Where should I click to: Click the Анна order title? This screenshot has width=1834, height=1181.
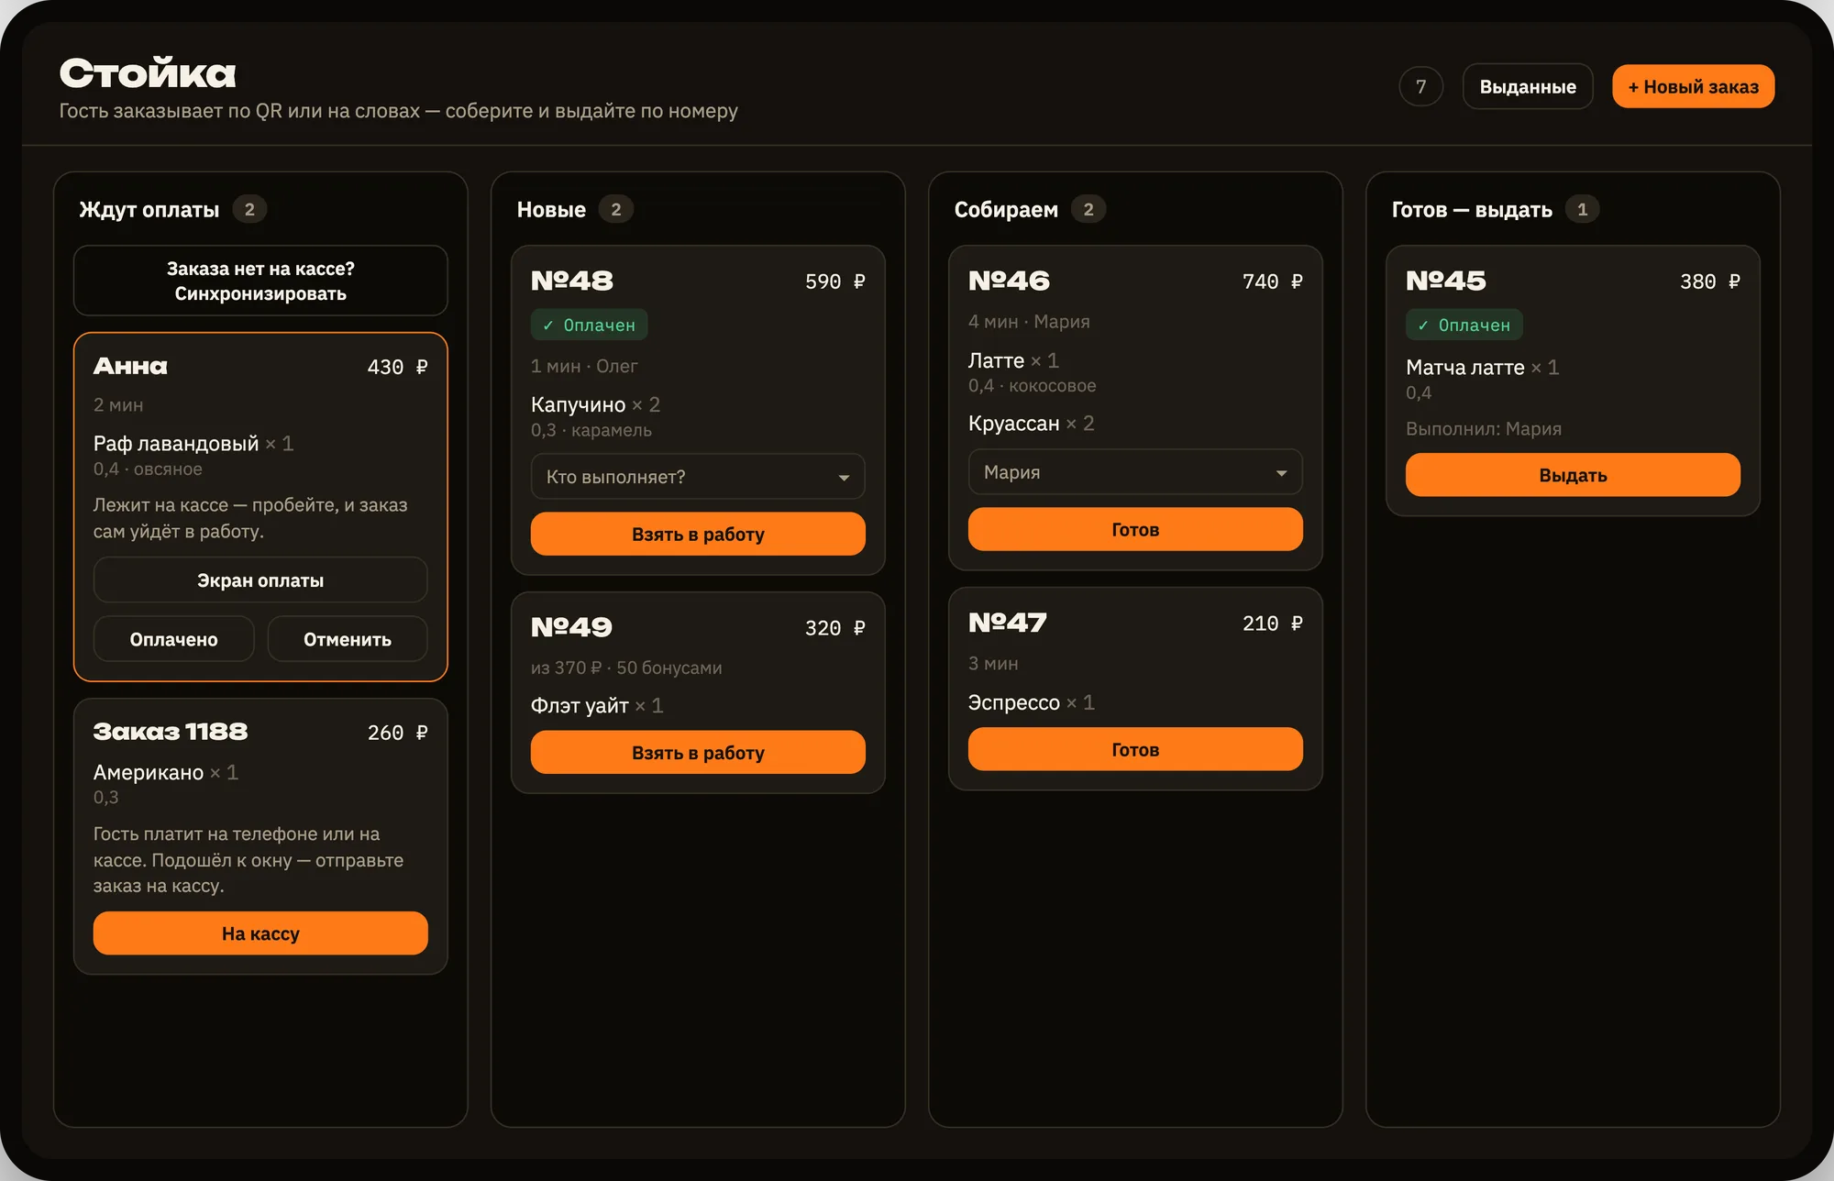click(130, 366)
